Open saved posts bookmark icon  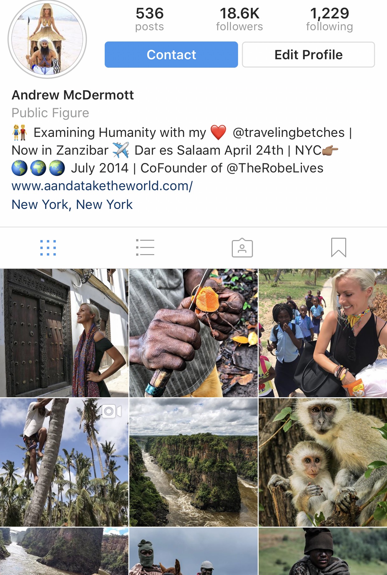[339, 248]
